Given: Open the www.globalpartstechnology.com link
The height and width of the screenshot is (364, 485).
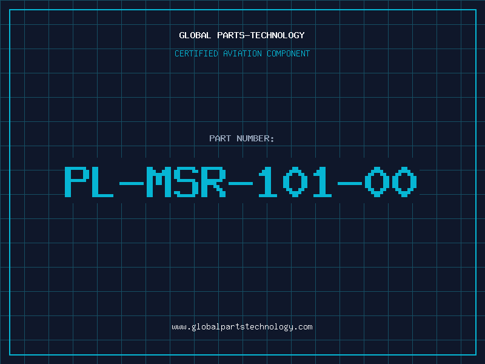Looking at the screenshot, I should coord(242,327).
